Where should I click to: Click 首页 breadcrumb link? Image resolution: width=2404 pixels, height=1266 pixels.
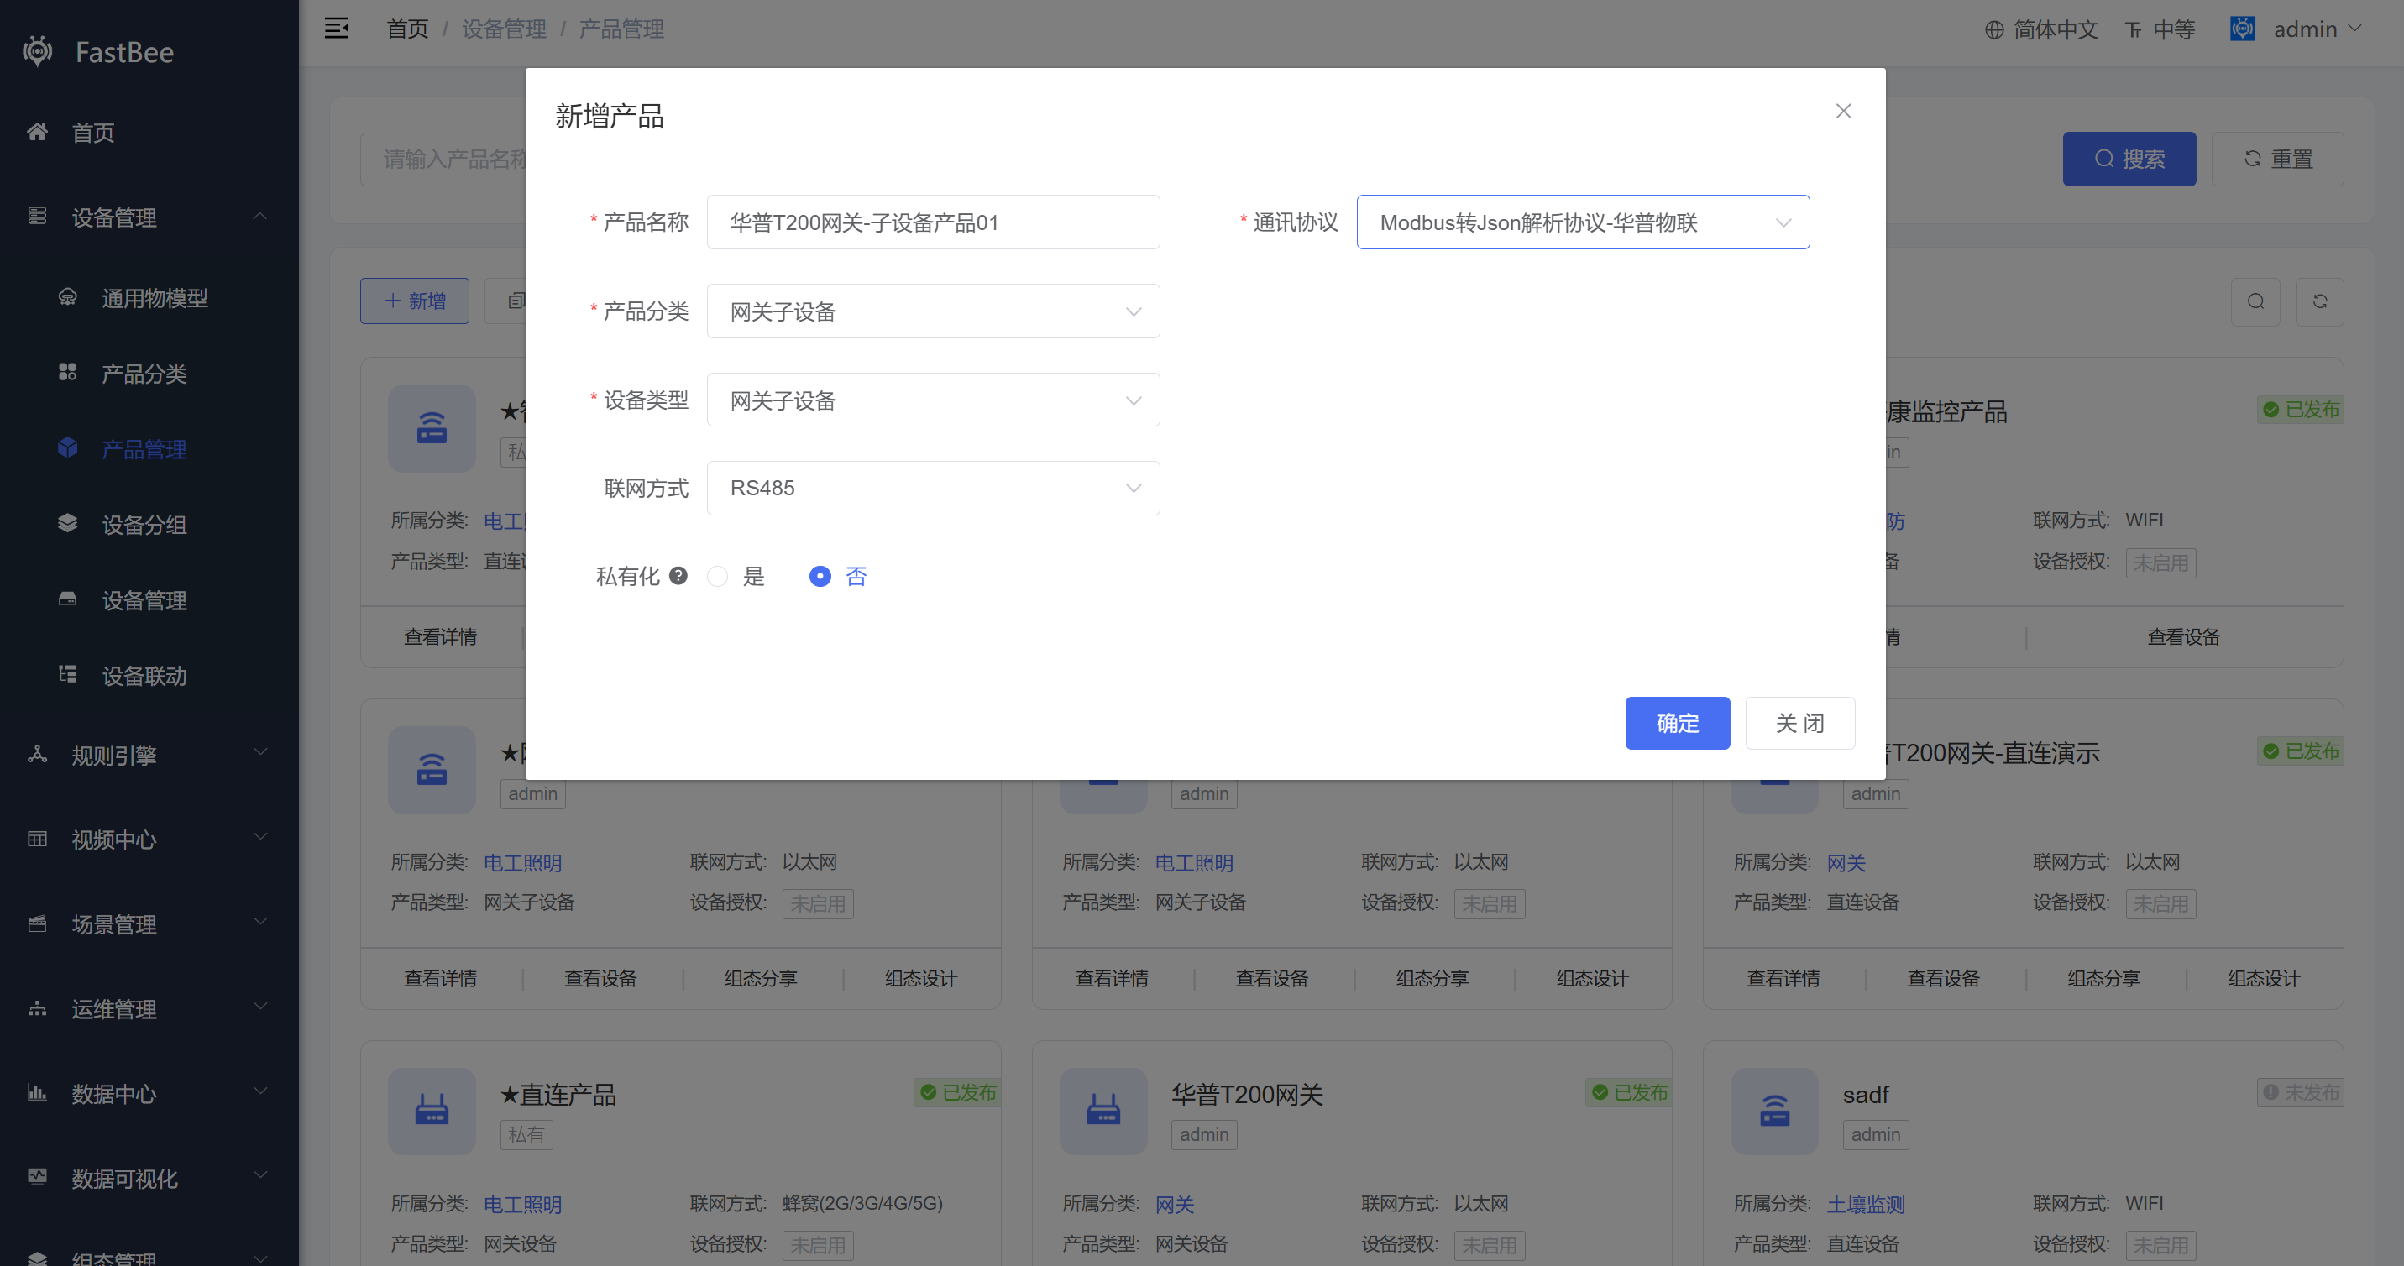[407, 29]
